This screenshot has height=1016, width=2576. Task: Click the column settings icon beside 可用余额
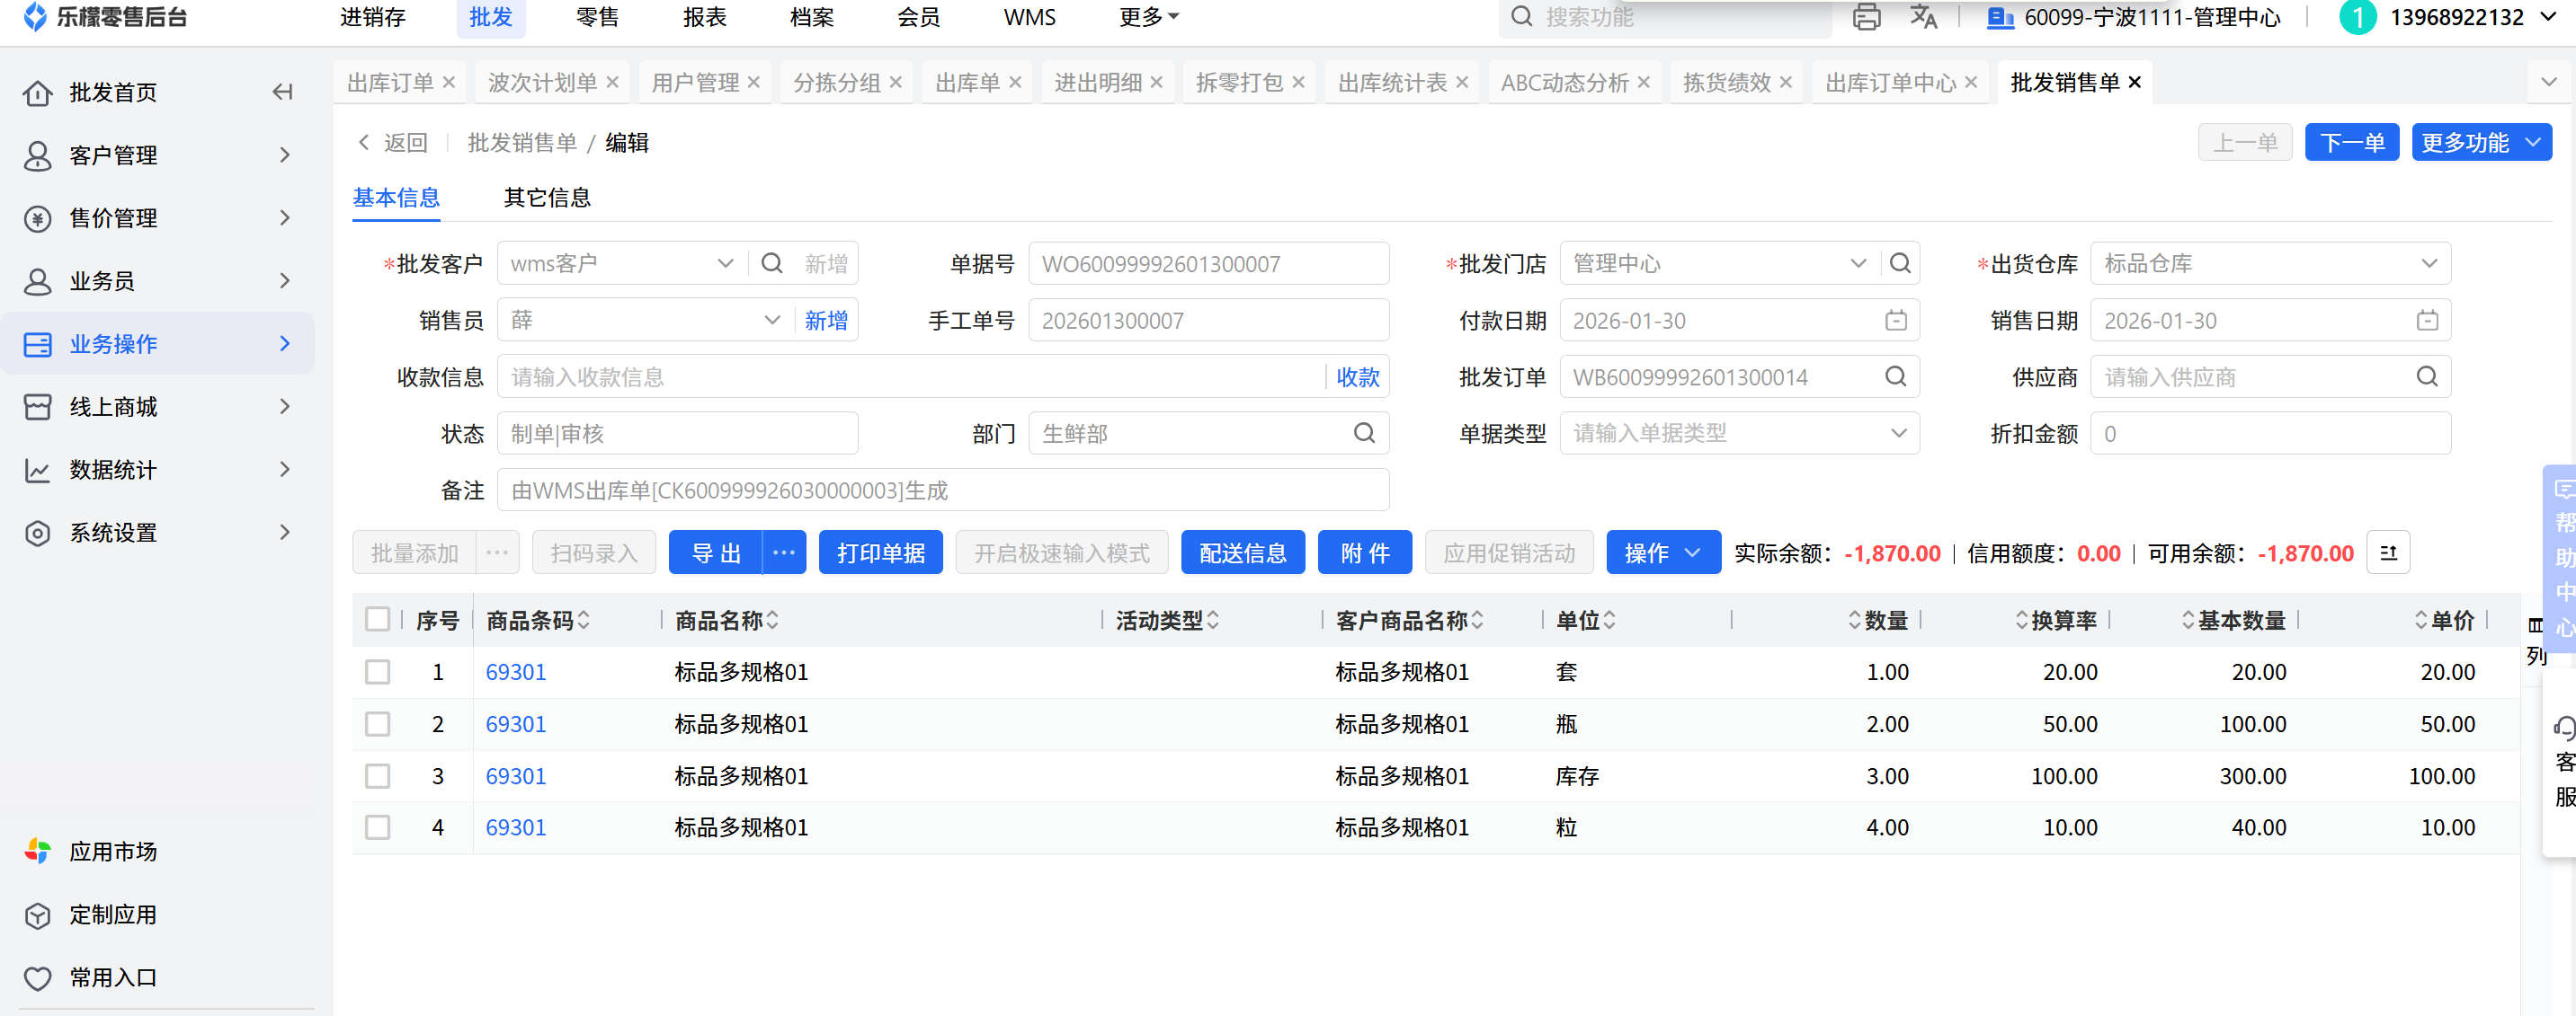tap(2388, 552)
